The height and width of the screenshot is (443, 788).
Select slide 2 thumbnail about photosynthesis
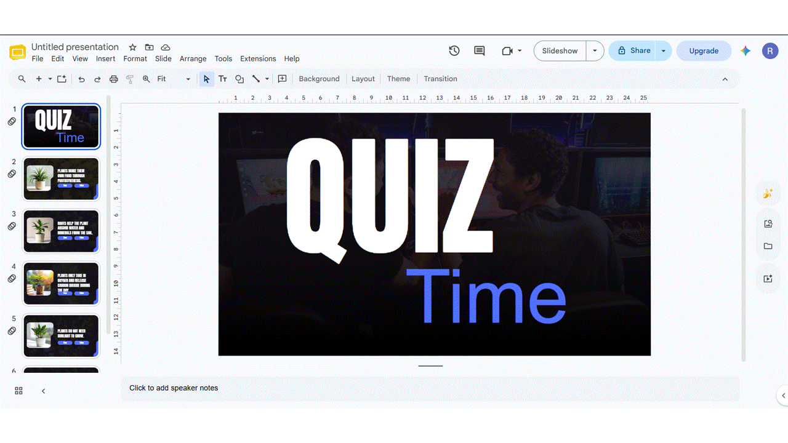pyautogui.click(x=61, y=178)
